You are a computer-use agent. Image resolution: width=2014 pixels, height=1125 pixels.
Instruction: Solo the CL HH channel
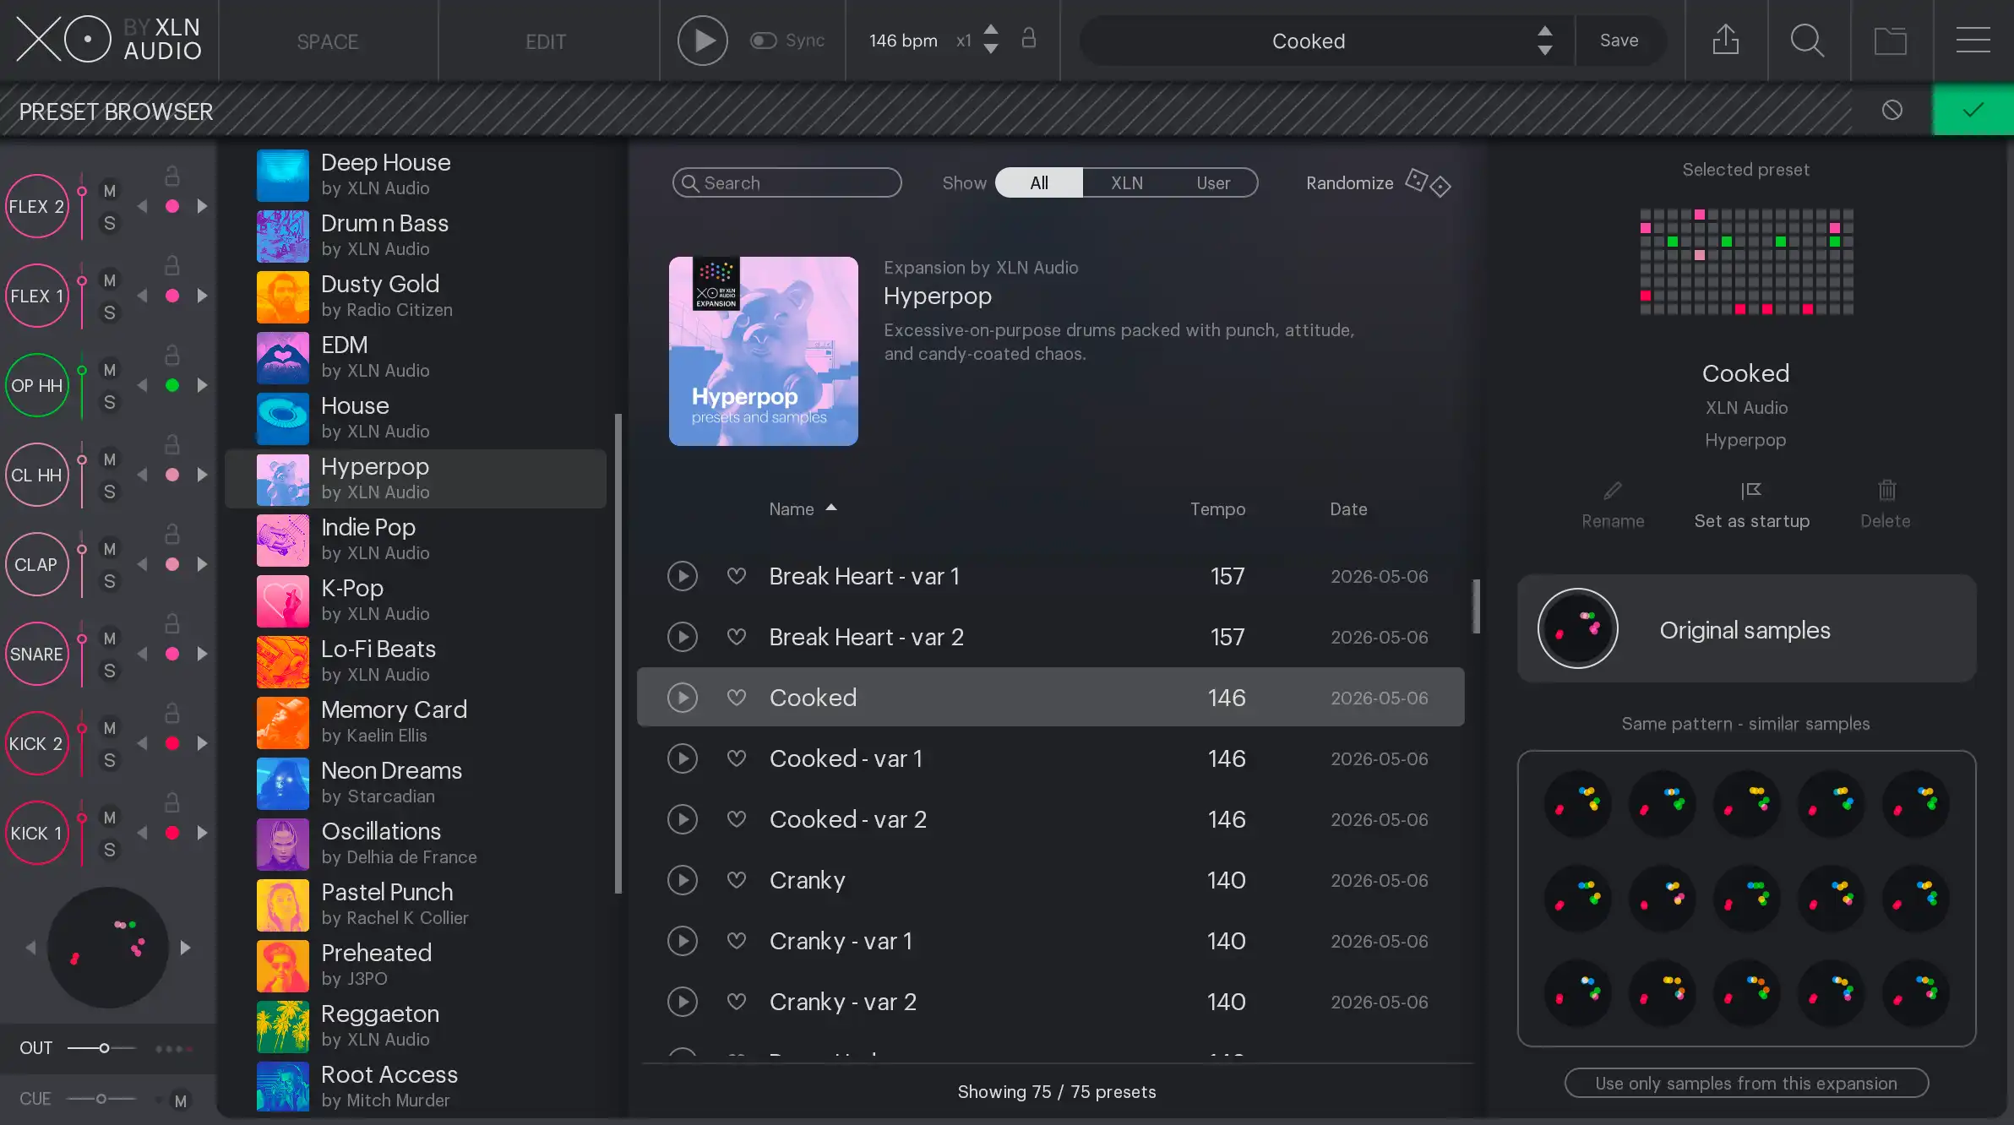pyautogui.click(x=110, y=492)
